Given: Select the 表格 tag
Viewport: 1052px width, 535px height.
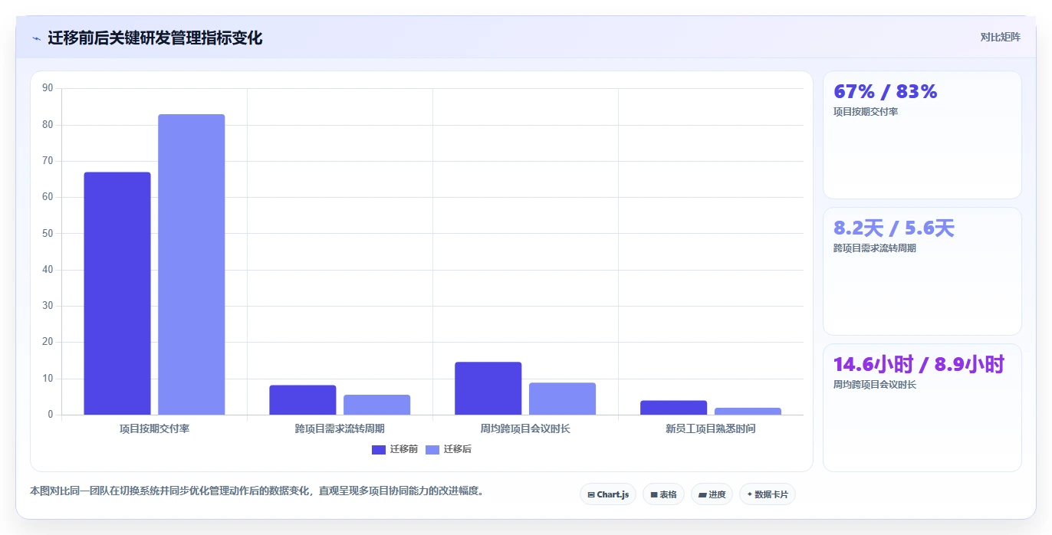Looking at the screenshot, I should (663, 494).
